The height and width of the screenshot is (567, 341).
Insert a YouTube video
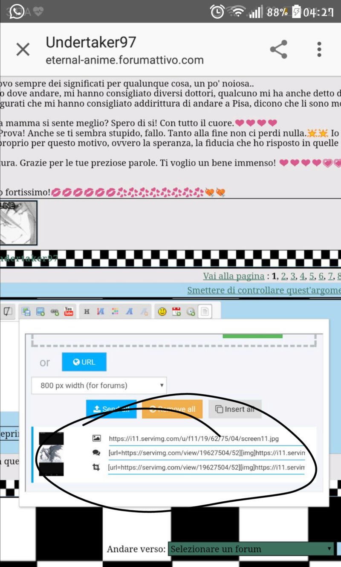pos(69,311)
